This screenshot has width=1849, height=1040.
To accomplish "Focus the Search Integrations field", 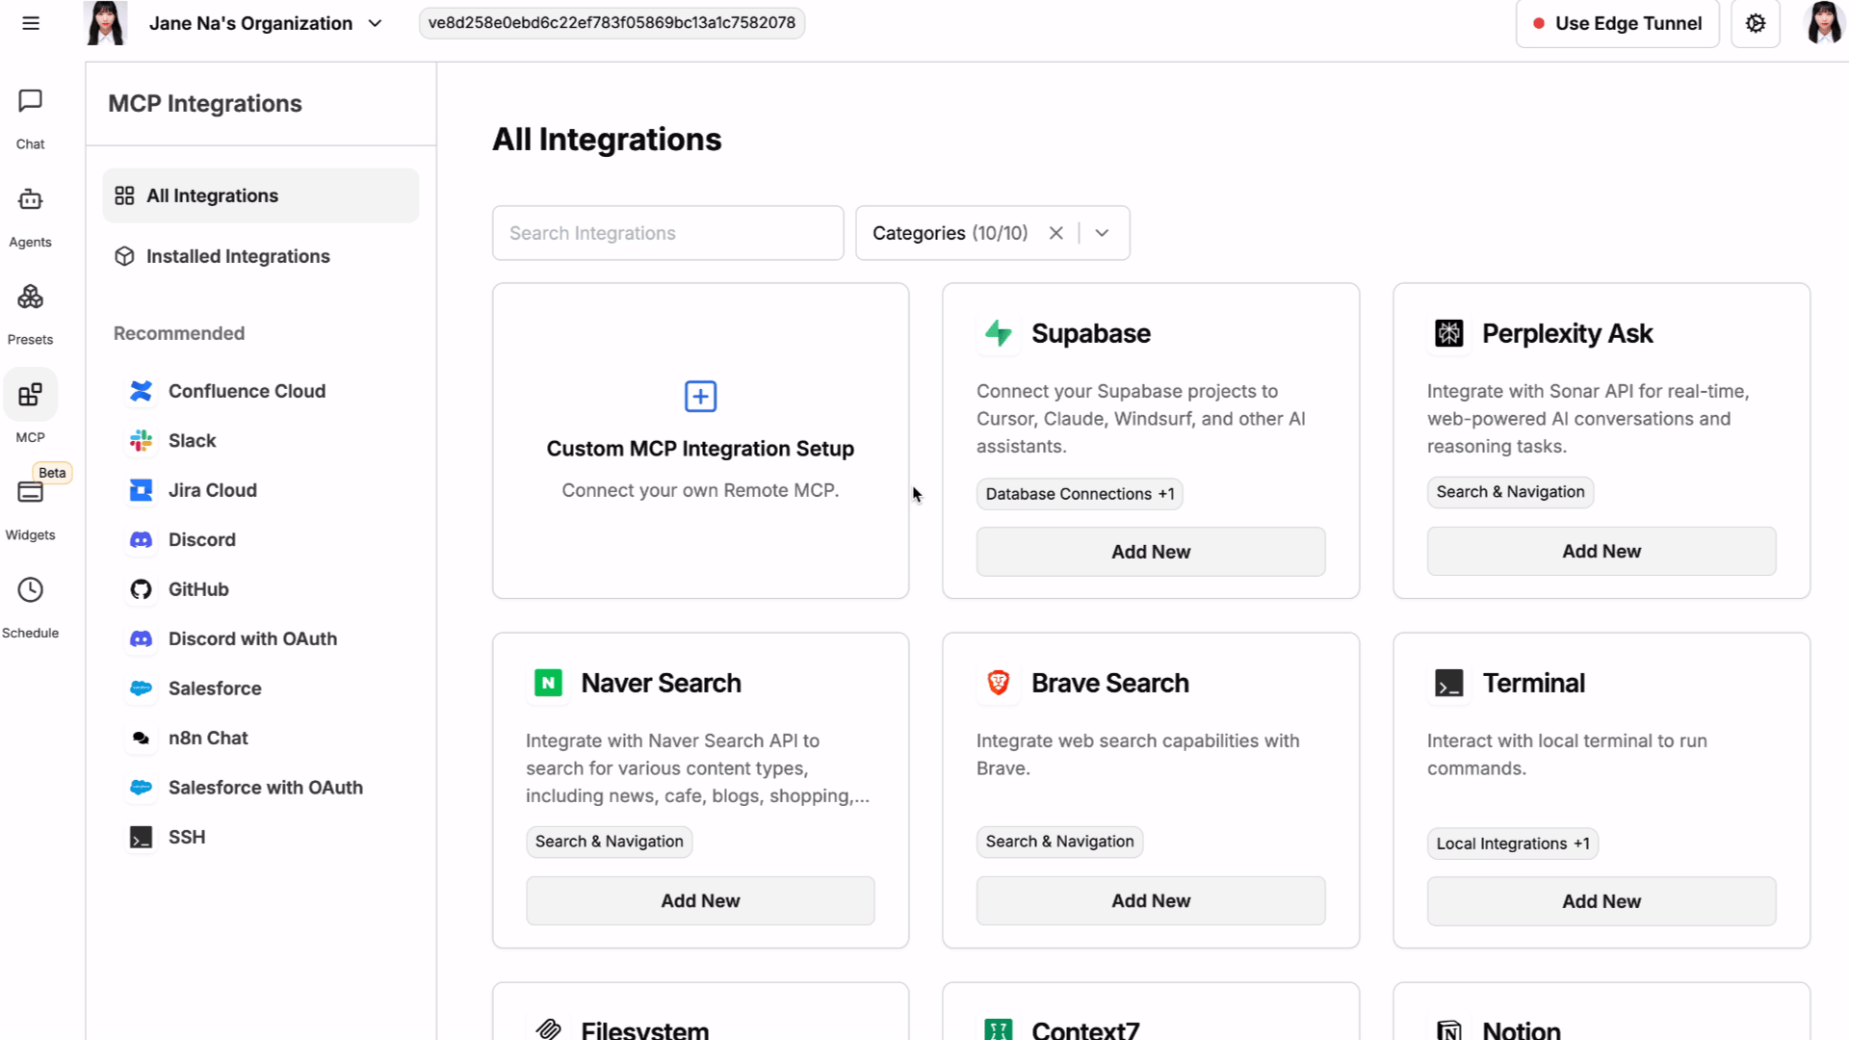I will pos(667,233).
